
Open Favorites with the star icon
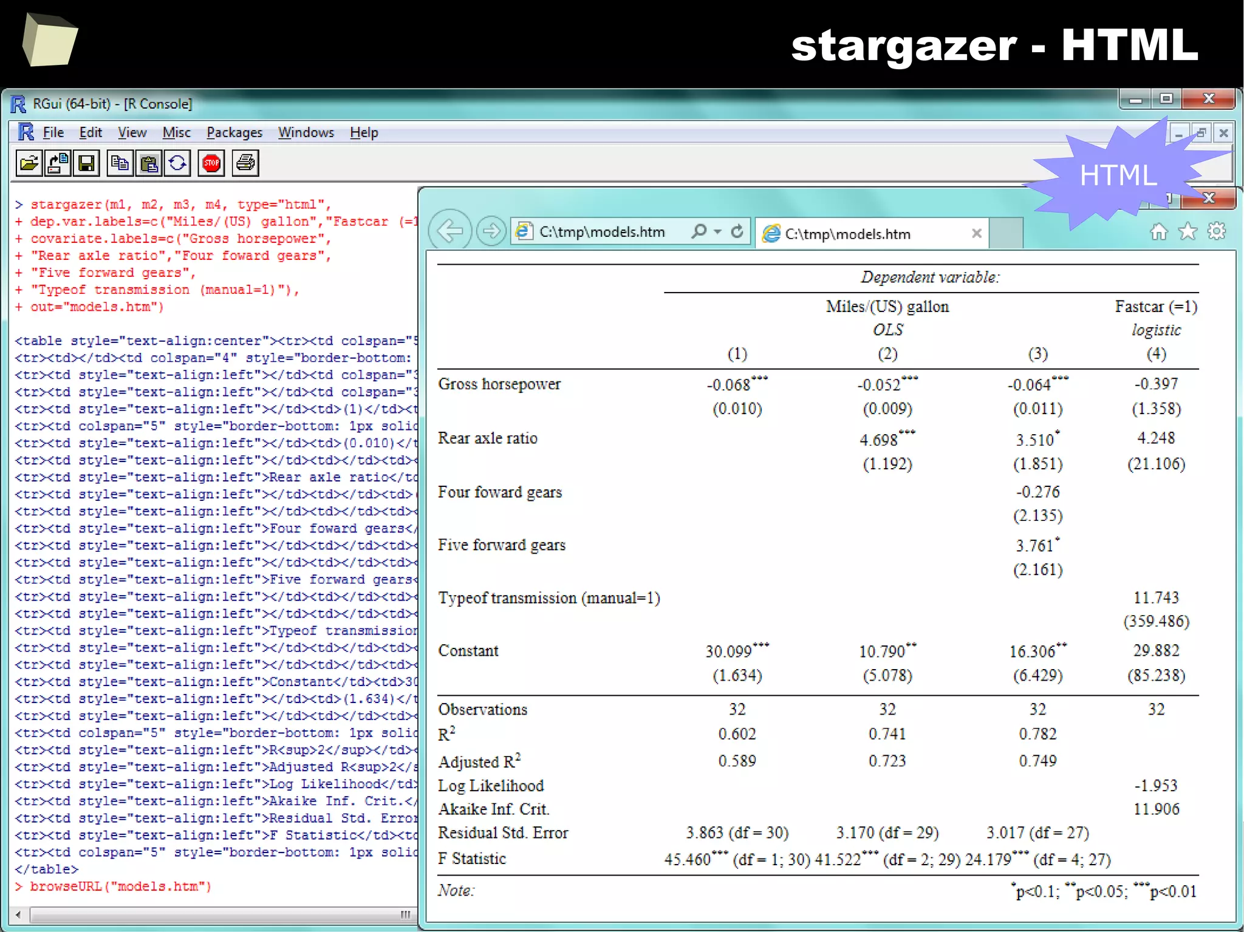point(1188,231)
